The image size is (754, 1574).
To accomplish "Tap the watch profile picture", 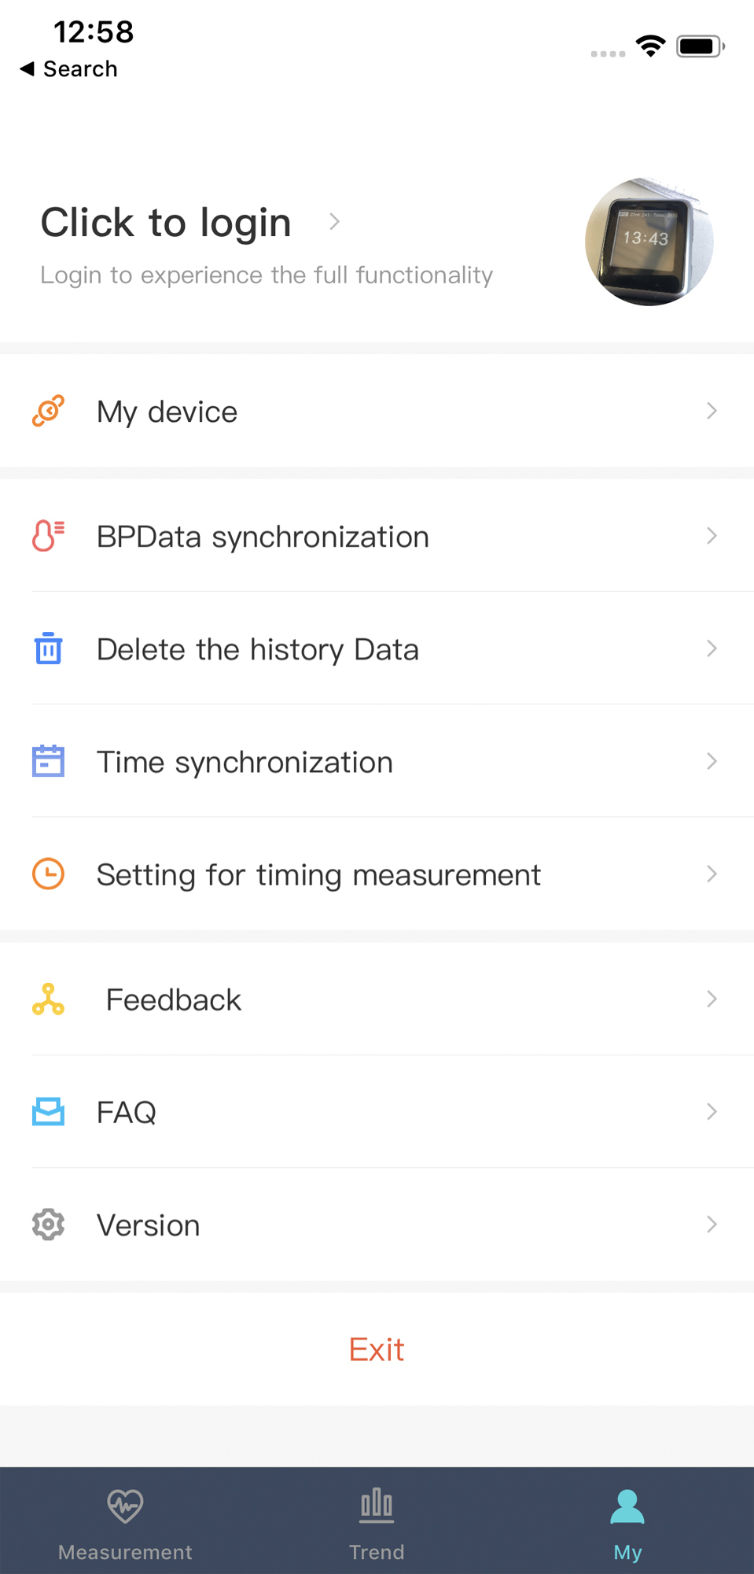I will coord(649,242).
